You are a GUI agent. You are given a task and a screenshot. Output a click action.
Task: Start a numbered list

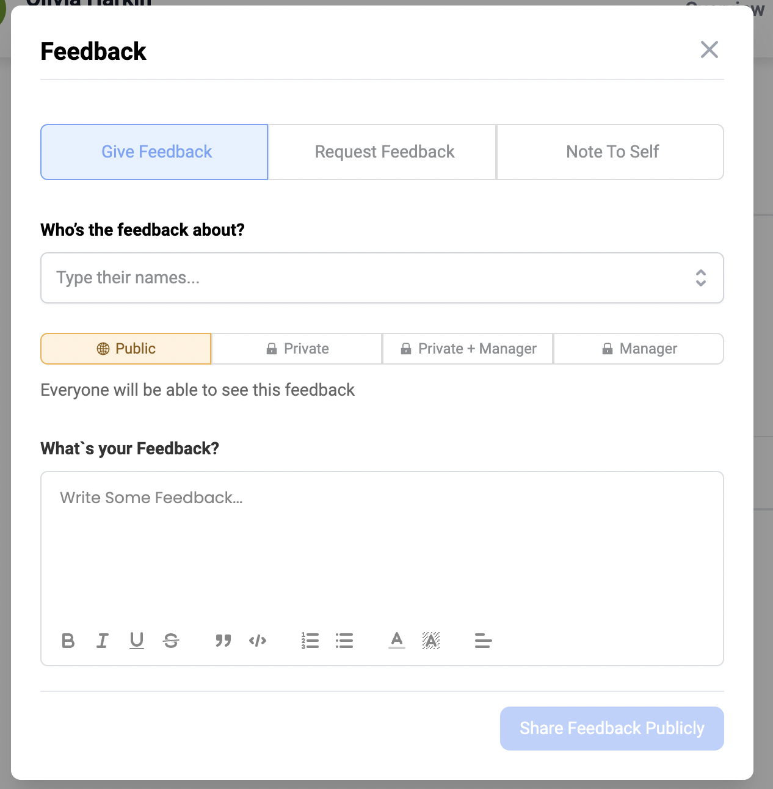(x=310, y=641)
